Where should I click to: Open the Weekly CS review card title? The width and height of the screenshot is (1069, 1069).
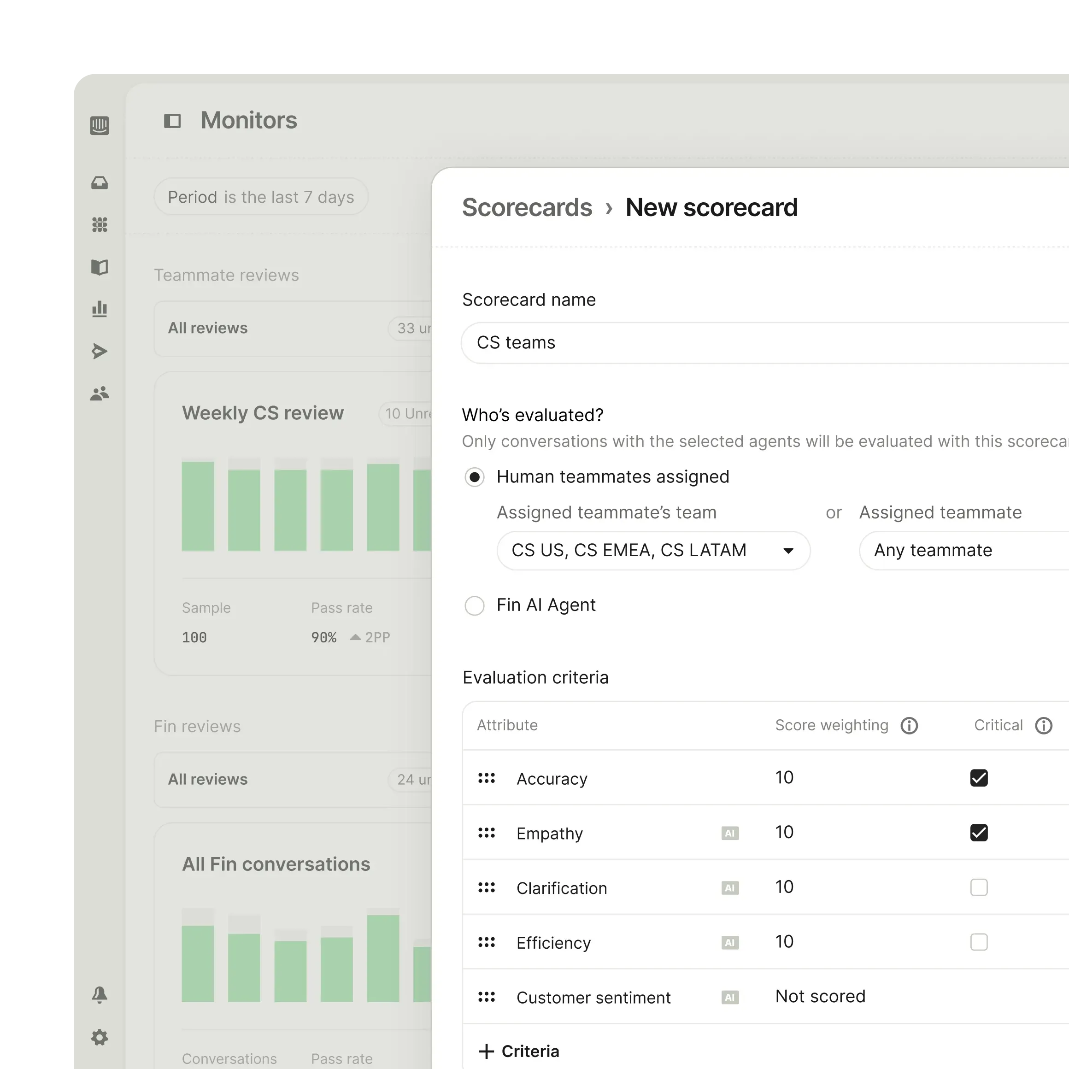coord(263,413)
